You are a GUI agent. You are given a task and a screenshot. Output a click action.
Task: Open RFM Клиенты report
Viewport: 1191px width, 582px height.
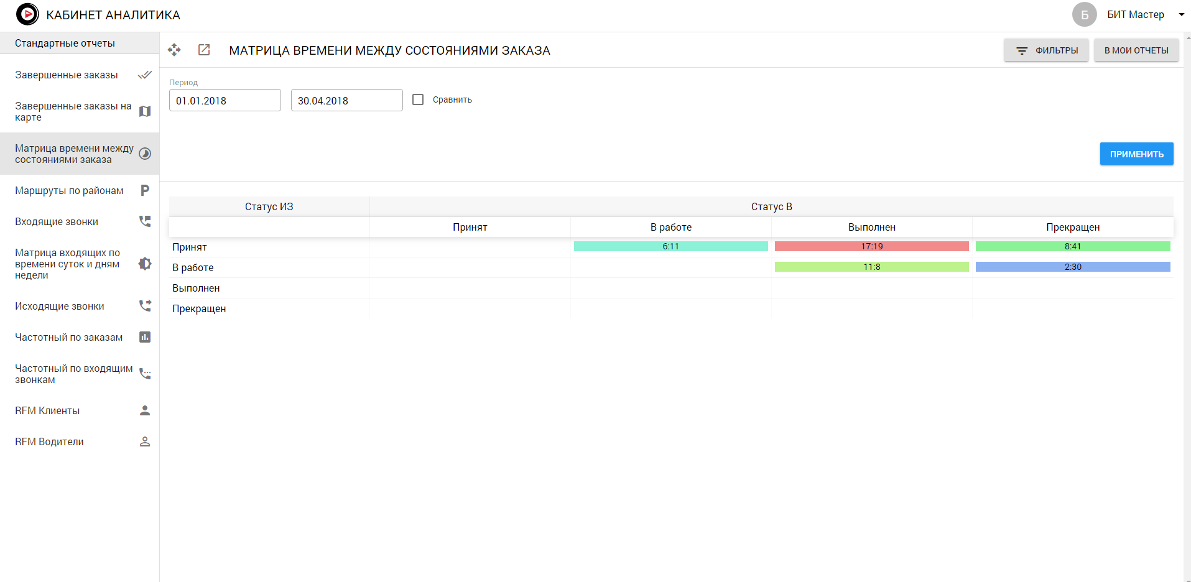point(80,410)
